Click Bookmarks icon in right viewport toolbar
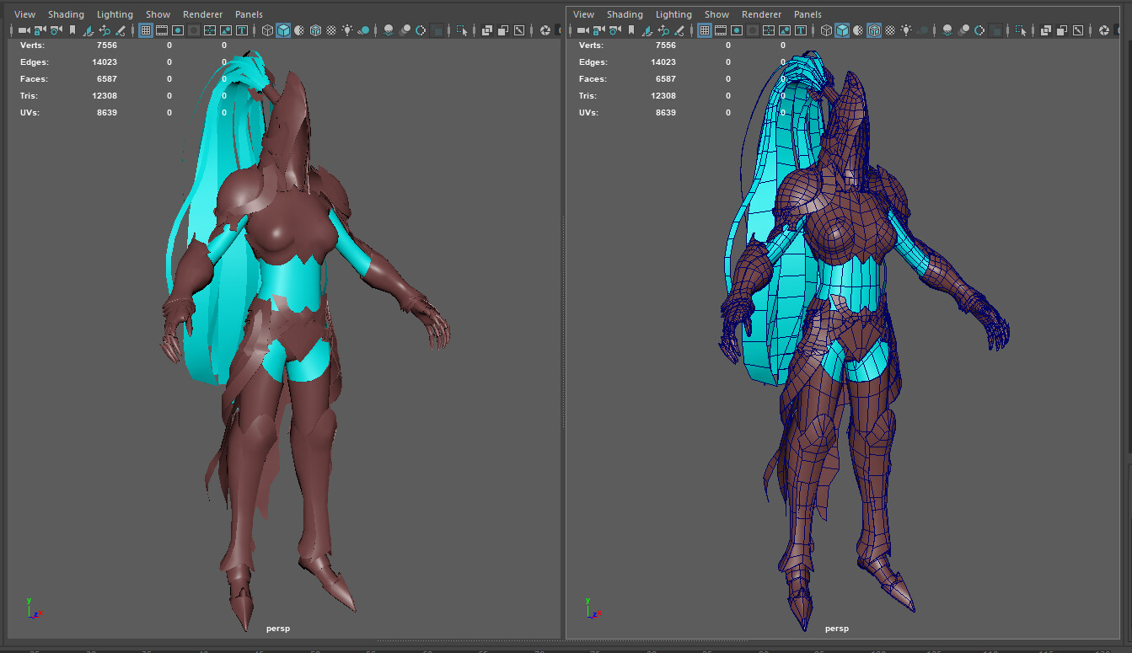Image resolution: width=1132 pixels, height=653 pixels. [631, 30]
